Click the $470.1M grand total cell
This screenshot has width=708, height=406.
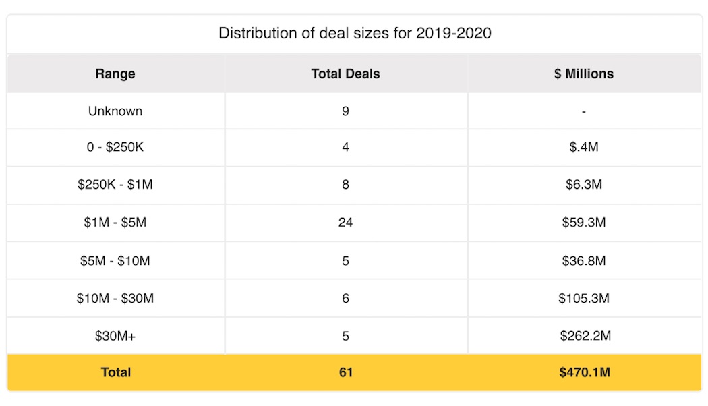point(584,372)
